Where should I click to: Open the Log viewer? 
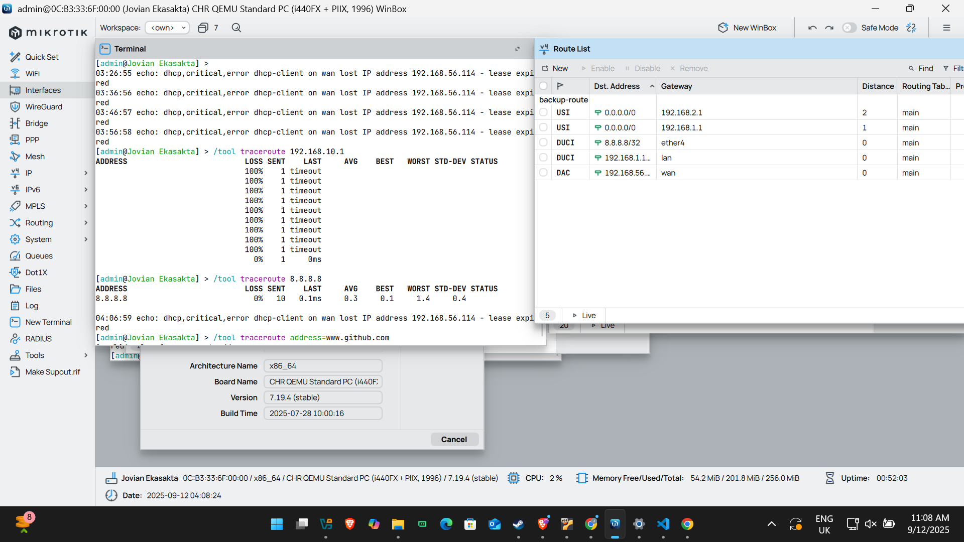(32, 306)
